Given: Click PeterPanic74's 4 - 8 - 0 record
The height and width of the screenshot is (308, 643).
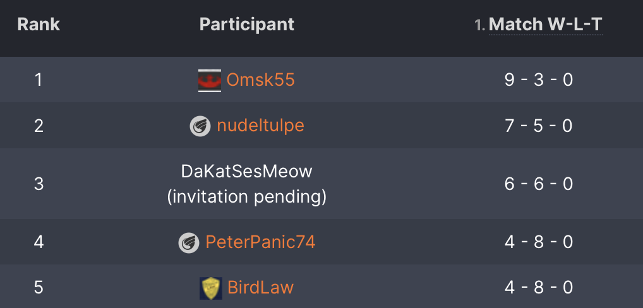Looking at the screenshot, I should click(x=538, y=242).
